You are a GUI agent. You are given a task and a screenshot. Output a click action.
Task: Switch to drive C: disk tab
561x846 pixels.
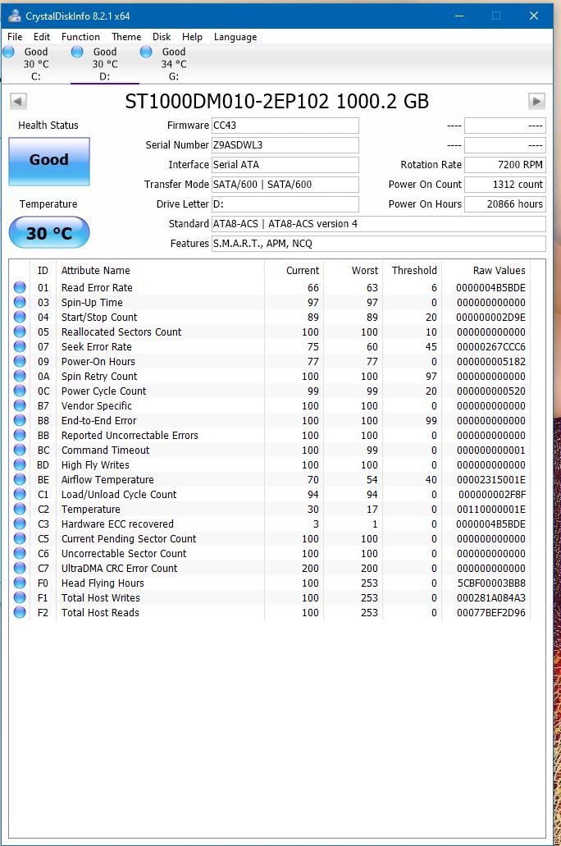point(35,64)
